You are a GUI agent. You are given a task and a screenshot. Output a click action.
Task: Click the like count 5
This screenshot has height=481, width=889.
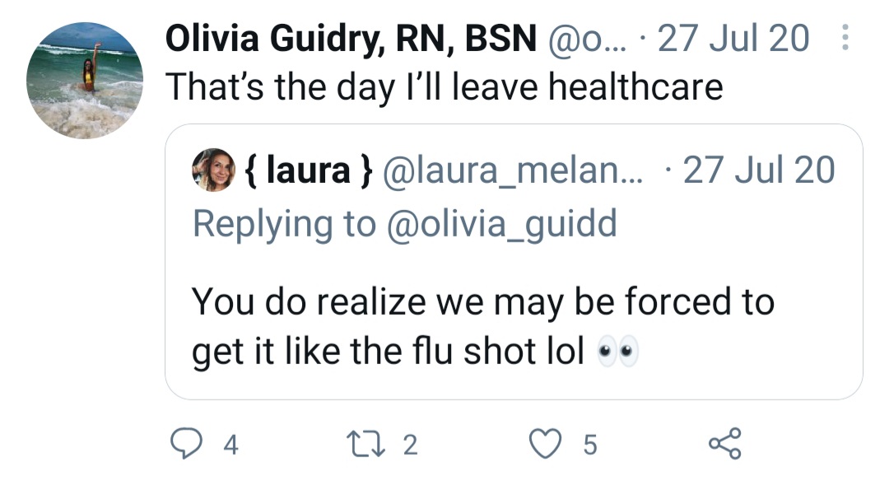[589, 446]
